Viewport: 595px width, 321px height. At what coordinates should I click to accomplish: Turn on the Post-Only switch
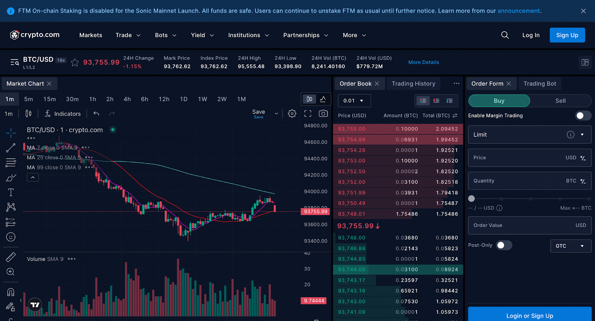(x=504, y=245)
